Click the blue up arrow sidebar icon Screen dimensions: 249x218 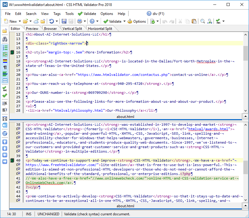(5, 142)
